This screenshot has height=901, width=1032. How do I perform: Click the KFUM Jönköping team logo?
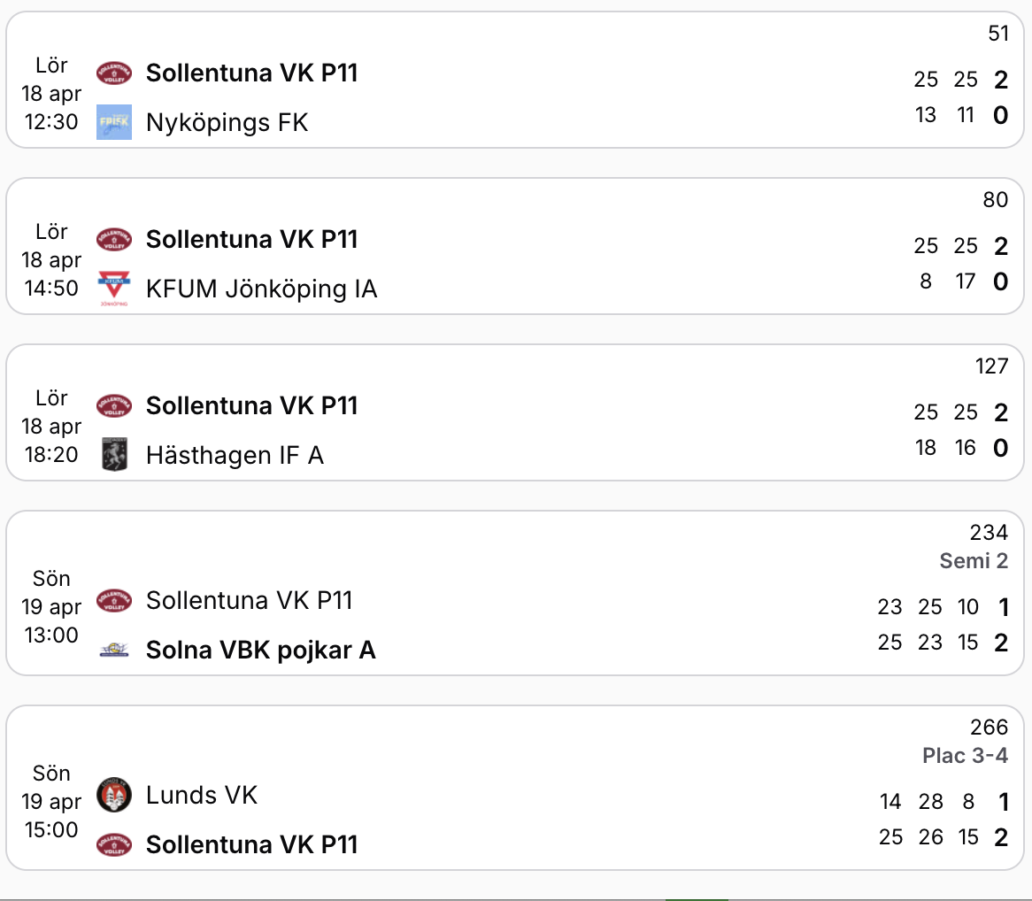[x=114, y=289]
